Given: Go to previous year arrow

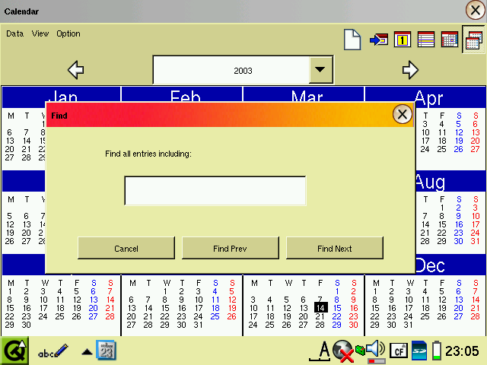Looking at the screenshot, I should click(x=76, y=70).
